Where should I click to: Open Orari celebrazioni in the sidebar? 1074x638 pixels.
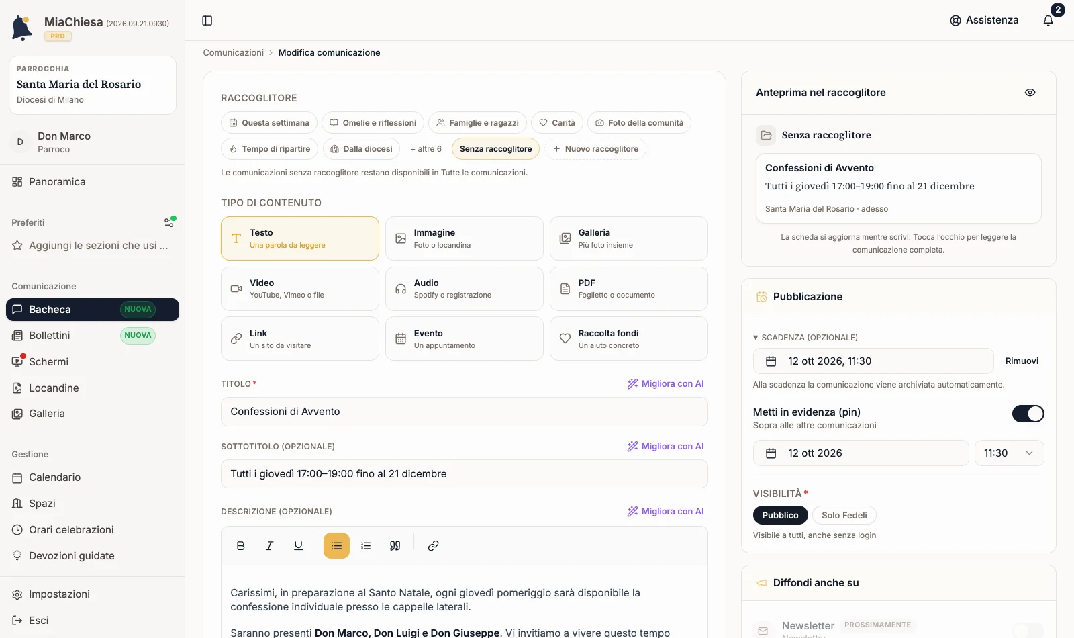pyautogui.click(x=93, y=530)
